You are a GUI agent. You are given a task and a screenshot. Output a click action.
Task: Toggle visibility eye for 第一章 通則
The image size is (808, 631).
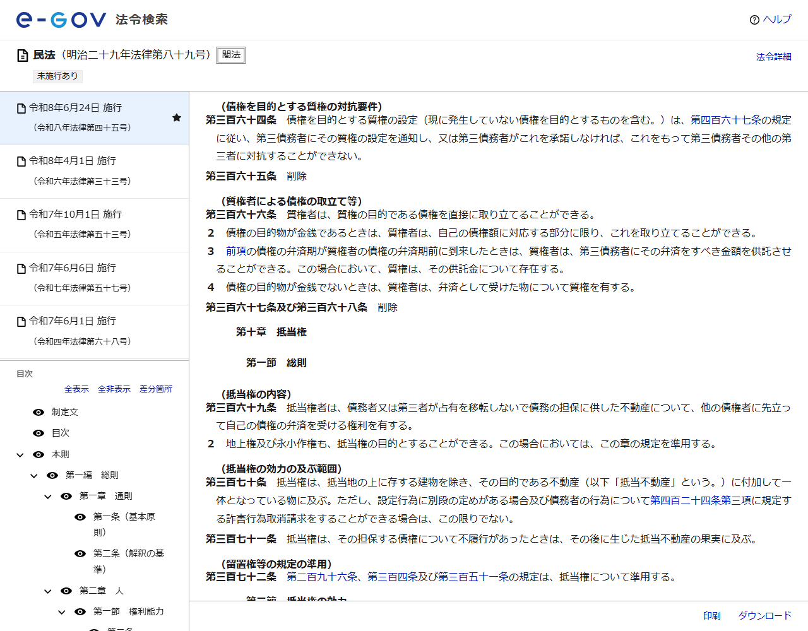pyautogui.click(x=66, y=496)
